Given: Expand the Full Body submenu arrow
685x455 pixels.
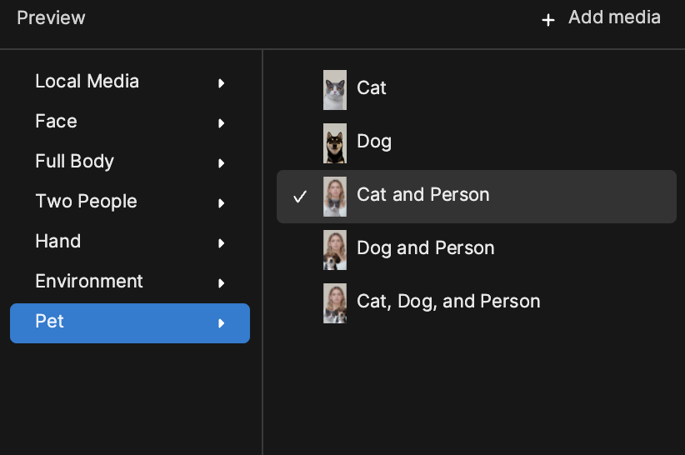Looking at the screenshot, I should pyautogui.click(x=221, y=163).
